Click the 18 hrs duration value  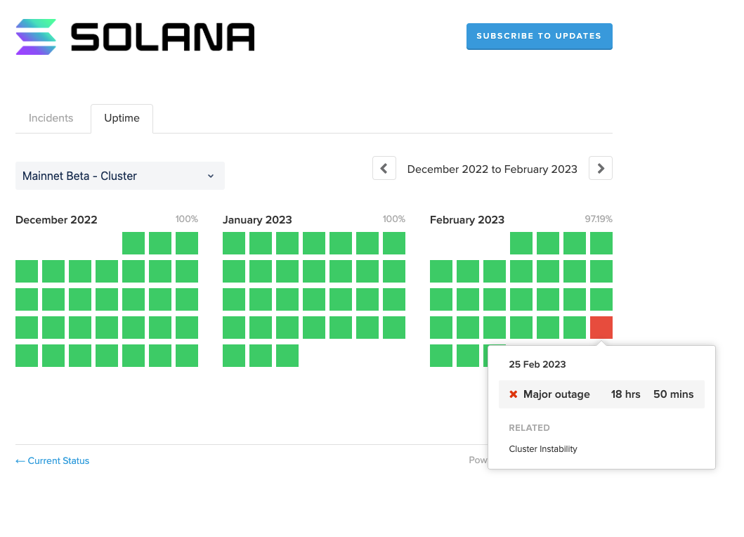pos(625,394)
